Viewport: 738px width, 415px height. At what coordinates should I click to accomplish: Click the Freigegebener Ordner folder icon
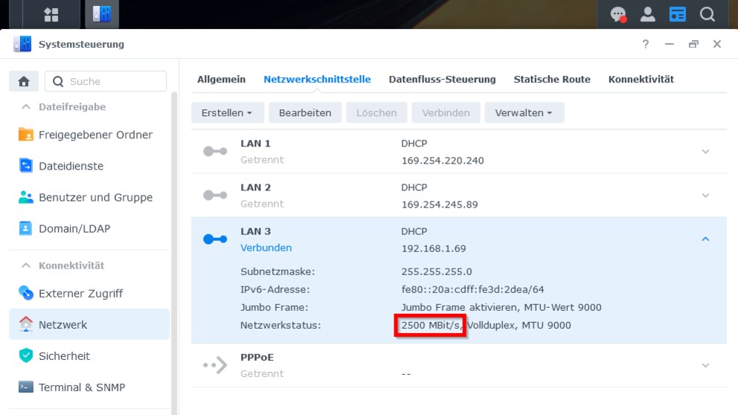click(25, 135)
